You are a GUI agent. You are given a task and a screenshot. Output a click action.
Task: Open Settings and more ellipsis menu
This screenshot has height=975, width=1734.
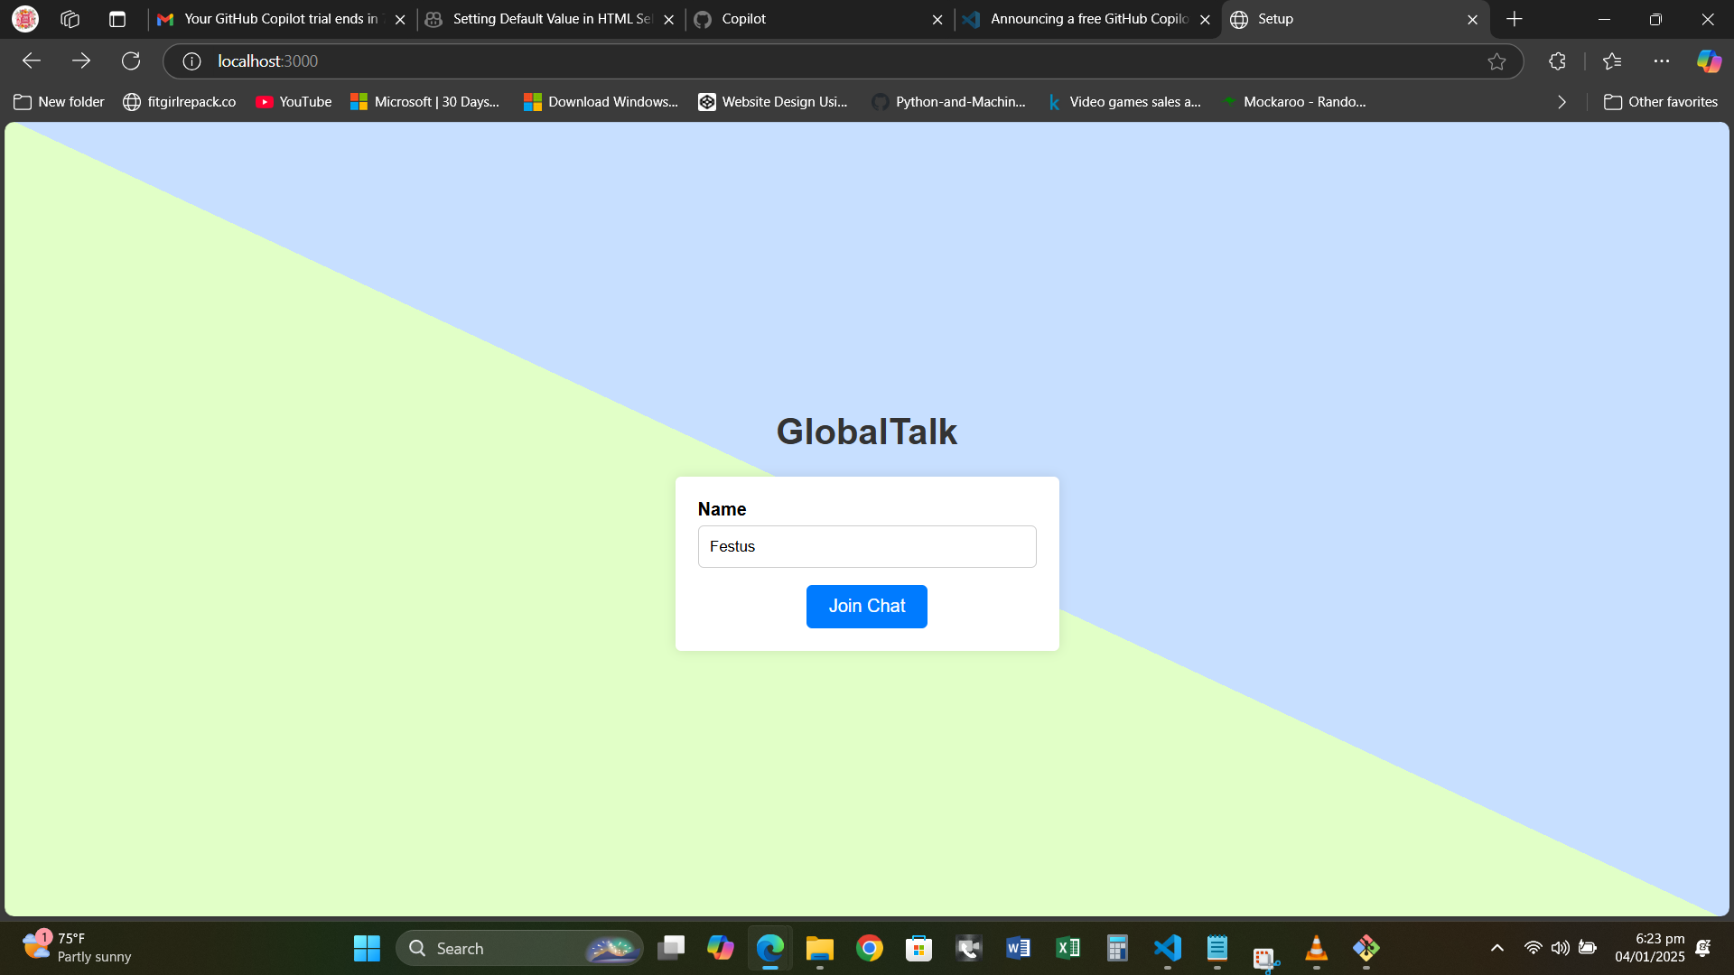pyautogui.click(x=1662, y=61)
